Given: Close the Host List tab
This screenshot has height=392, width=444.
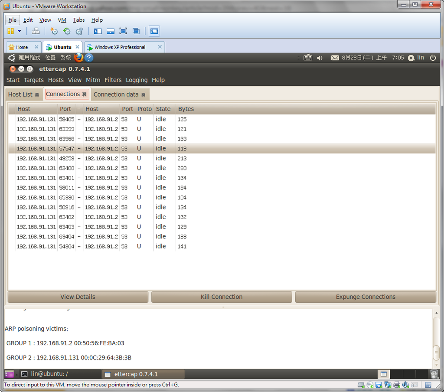Looking at the screenshot, I should click(37, 95).
